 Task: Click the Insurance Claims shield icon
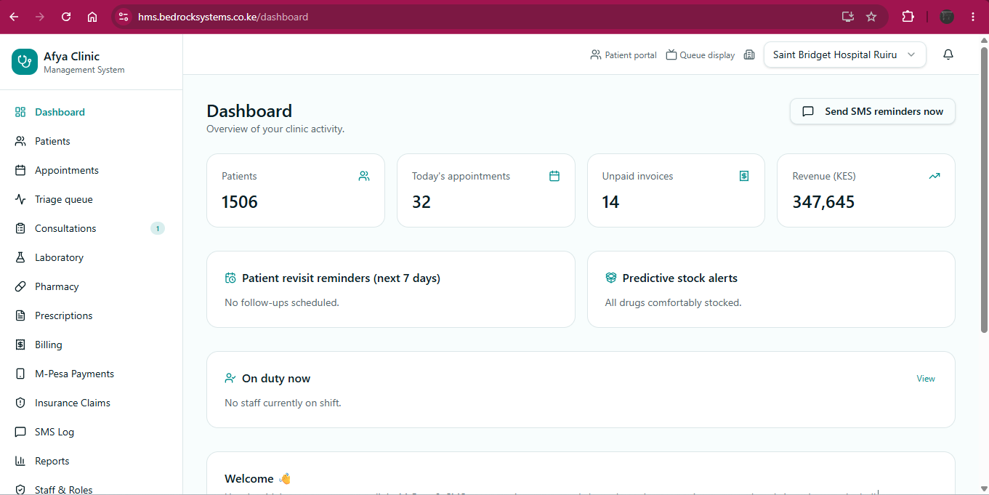point(20,403)
